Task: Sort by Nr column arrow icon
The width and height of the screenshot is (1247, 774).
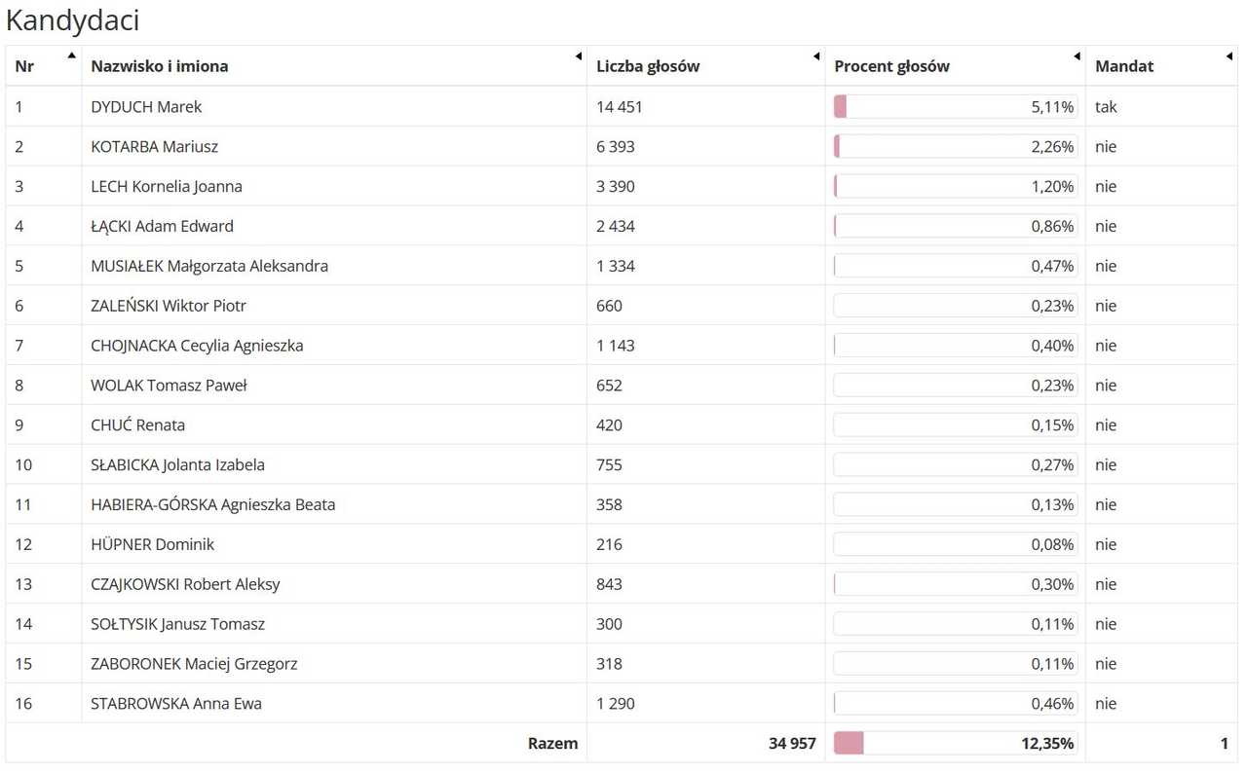Action: pos(71,55)
